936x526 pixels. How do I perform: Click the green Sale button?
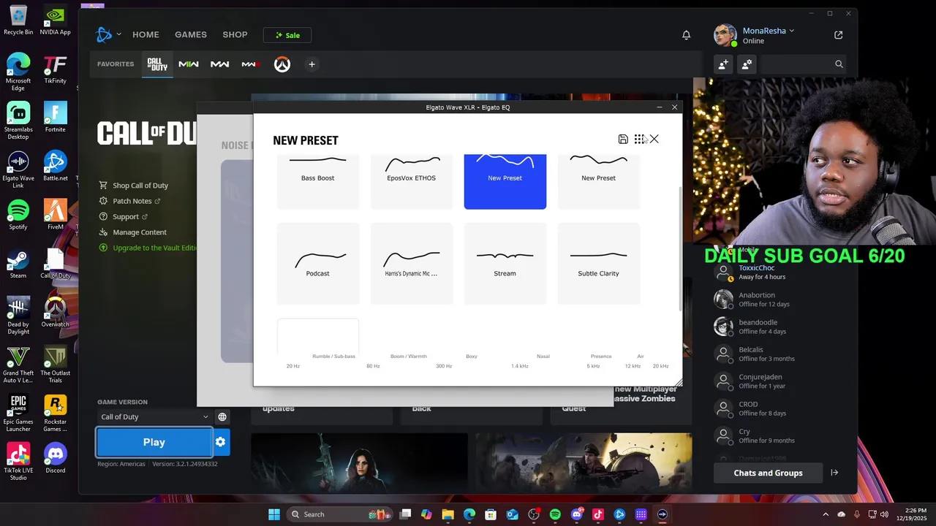(x=287, y=35)
